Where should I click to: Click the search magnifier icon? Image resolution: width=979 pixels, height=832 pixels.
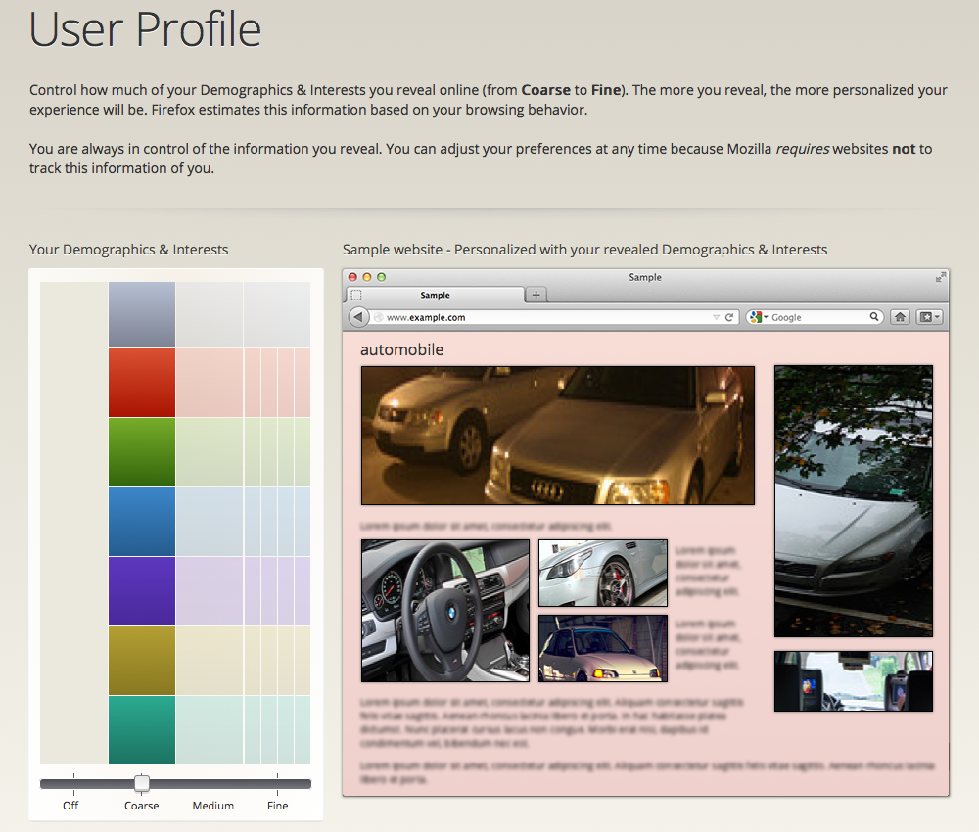click(874, 317)
